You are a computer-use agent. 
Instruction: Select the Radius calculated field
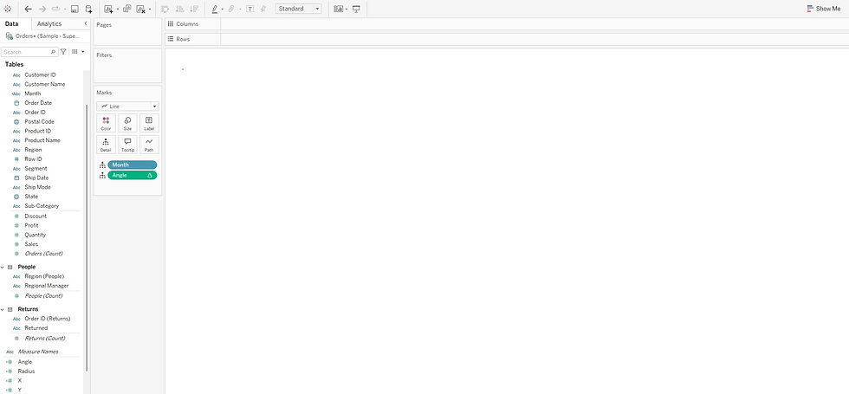tap(26, 371)
